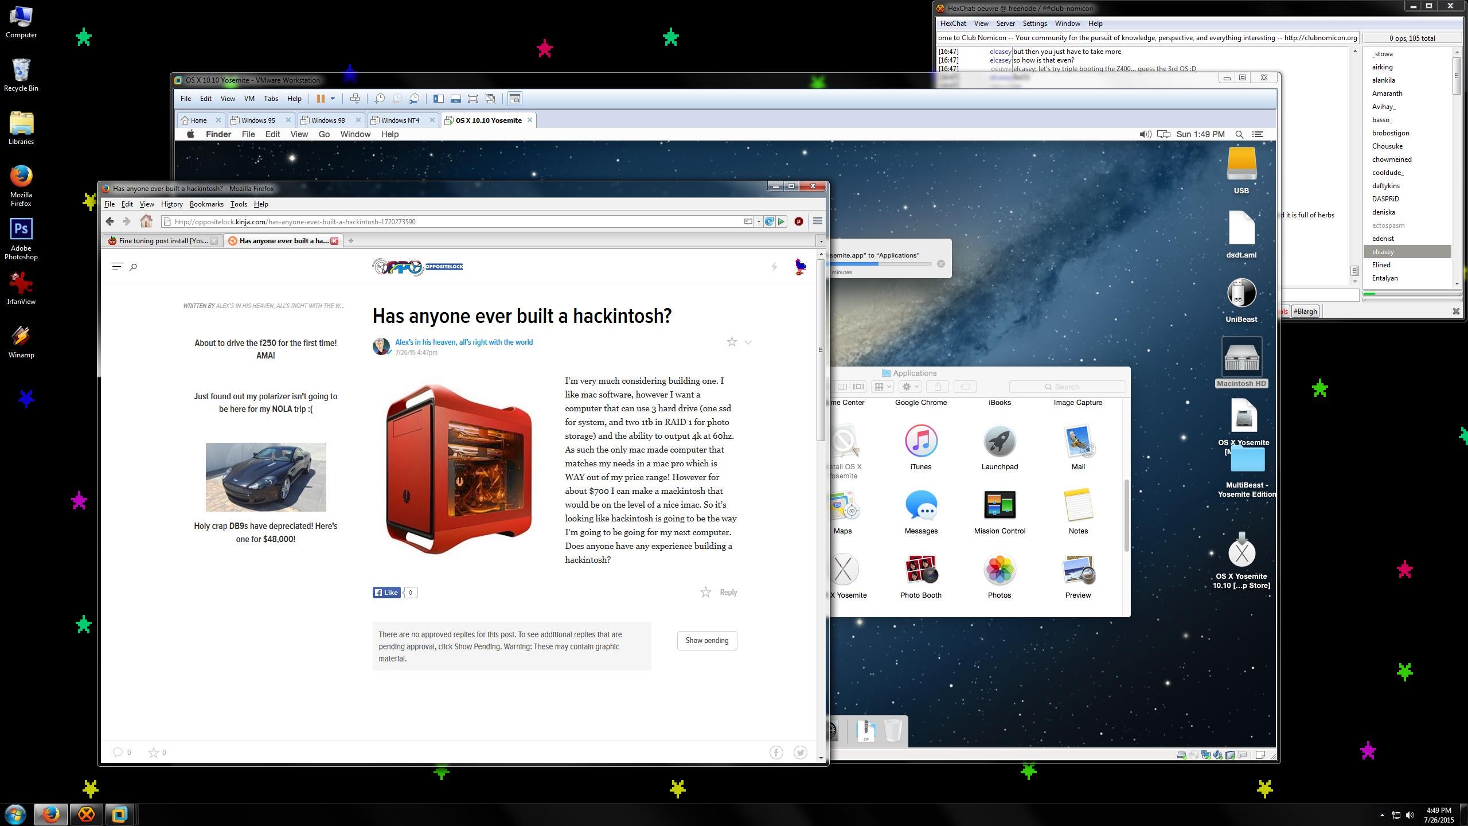Open the Finder arrange-by dropdown
Screen dimensions: 1468x826
882,387
